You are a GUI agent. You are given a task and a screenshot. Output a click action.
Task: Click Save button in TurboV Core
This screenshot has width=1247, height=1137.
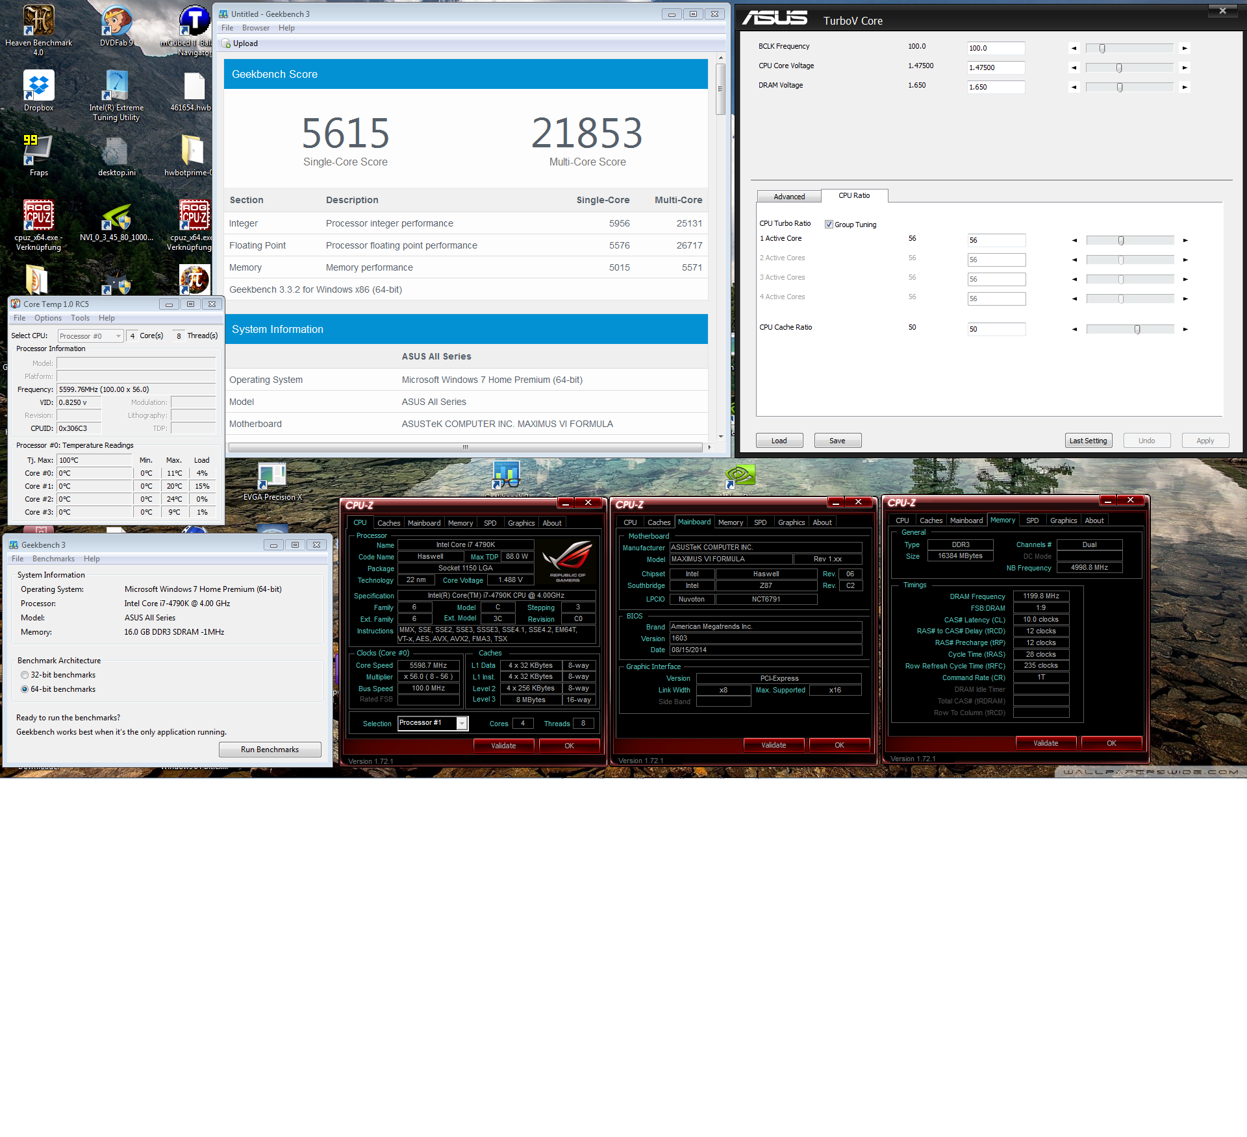point(838,441)
